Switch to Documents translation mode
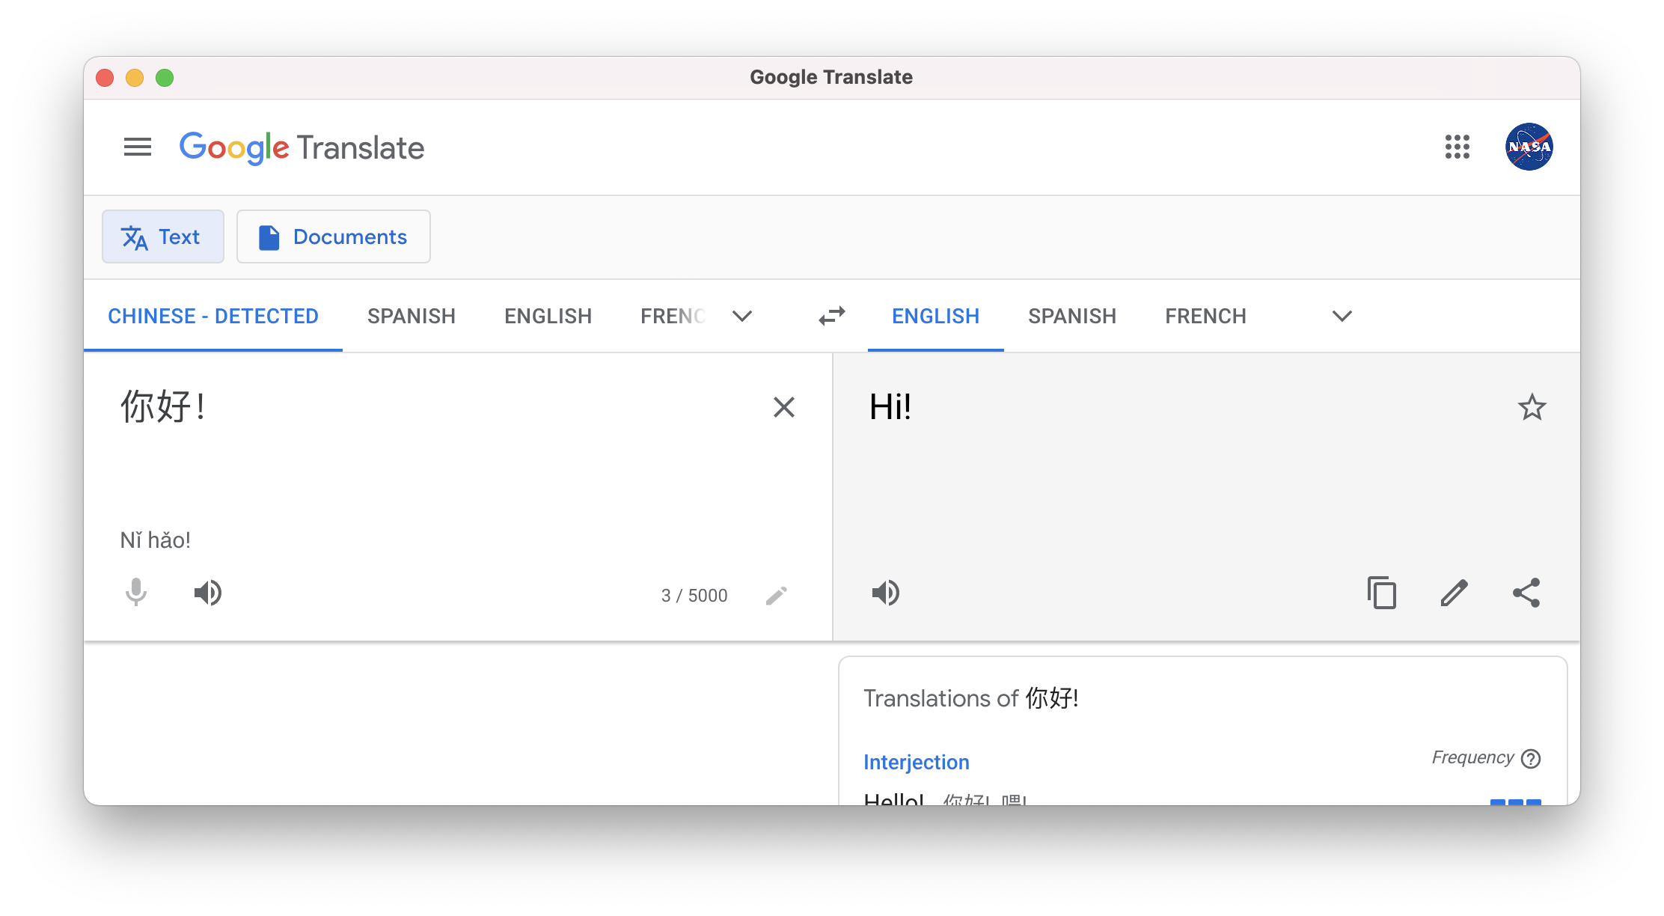Image resolution: width=1664 pixels, height=916 pixels. [x=334, y=236]
